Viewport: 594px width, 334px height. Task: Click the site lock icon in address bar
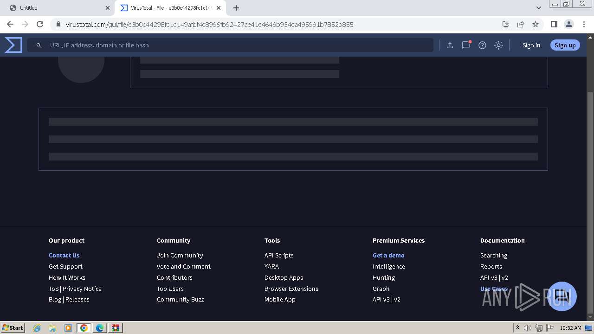pyautogui.click(x=58, y=24)
